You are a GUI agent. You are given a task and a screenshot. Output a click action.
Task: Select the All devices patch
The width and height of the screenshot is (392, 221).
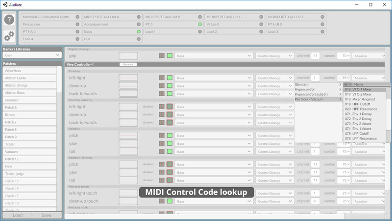coord(29,71)
